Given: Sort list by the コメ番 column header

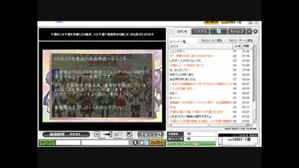Looking at the screenshot, I should (237, 46).
